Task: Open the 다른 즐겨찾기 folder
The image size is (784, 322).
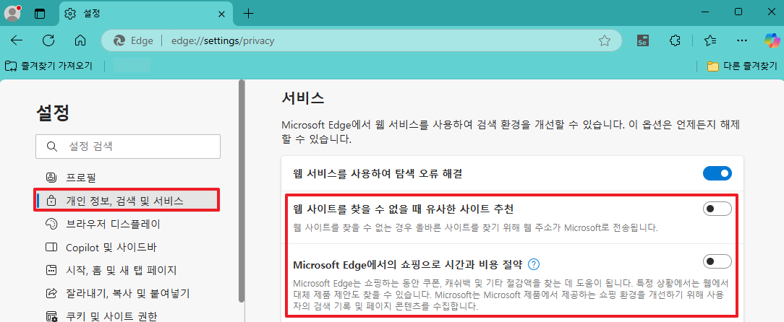Action: 742,66
